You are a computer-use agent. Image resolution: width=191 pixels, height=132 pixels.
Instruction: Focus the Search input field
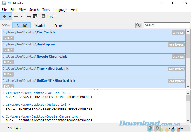point(167,25)
